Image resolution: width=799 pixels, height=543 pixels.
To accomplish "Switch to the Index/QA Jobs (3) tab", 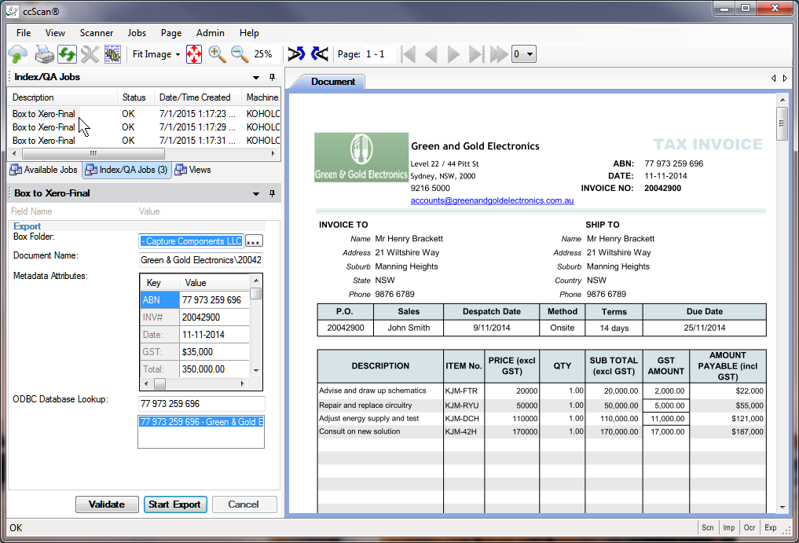I will click(x=127, y=170).
